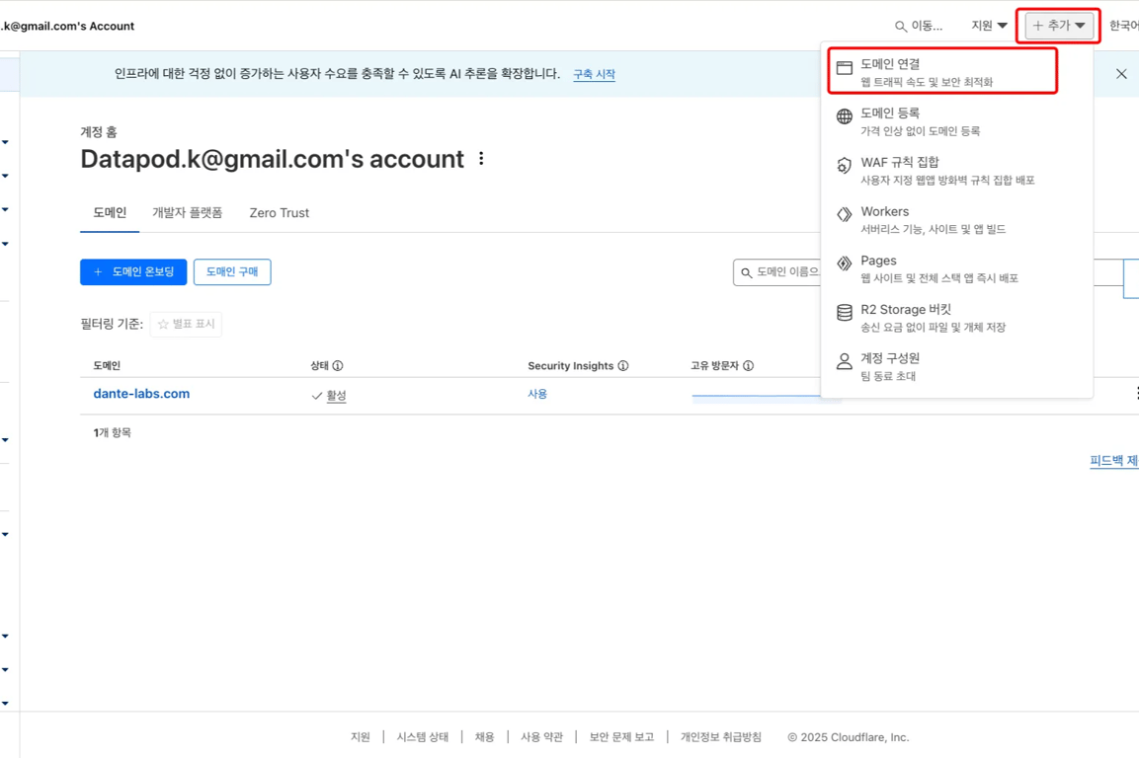Image resolution: width=1139 pixels, height=758 pixels.
Task: Click the Workers diamond icon
Action: coord(844,214)
